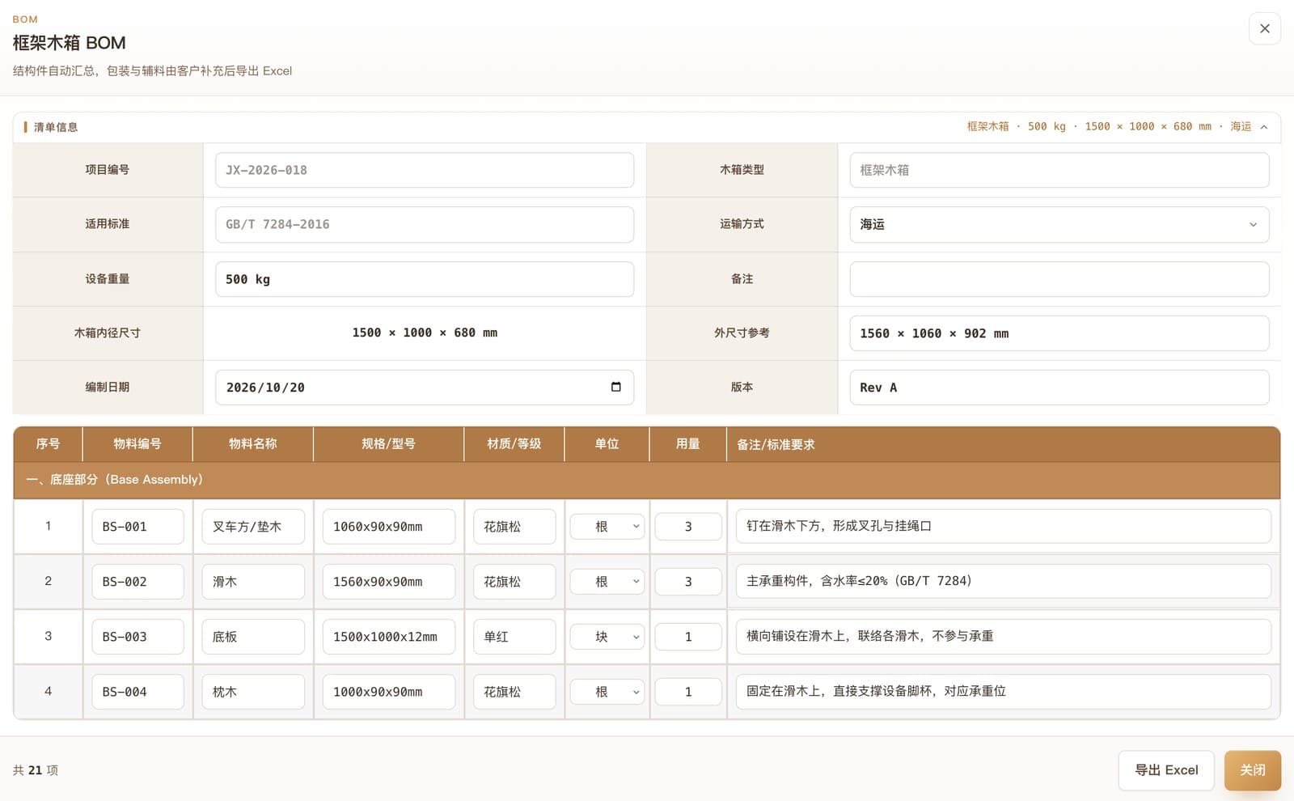Screen dimensions: 1294x801
Task: Click the 木箱类型 input field
Action: coord(1059,170)
